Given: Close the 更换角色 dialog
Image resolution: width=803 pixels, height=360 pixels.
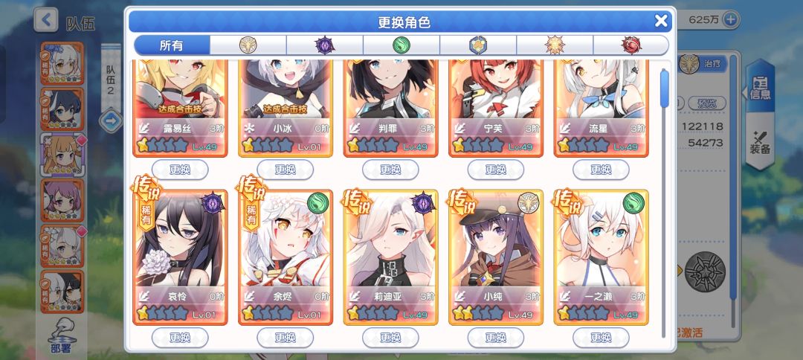Looking at the screenshot, I should (x=661, y=21).
